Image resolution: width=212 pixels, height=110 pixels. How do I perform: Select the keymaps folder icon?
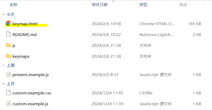point(8,56)
